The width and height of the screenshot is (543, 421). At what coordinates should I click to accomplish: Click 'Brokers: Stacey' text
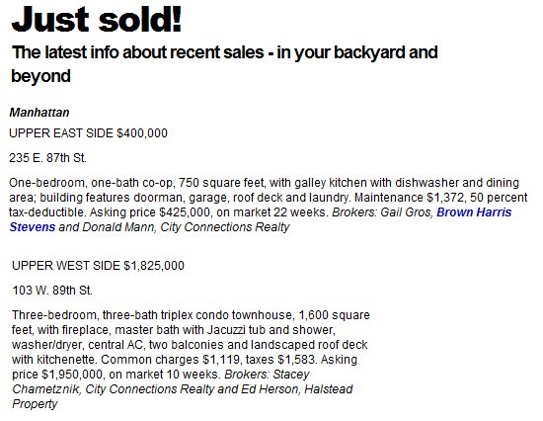[x=267, y=375]
